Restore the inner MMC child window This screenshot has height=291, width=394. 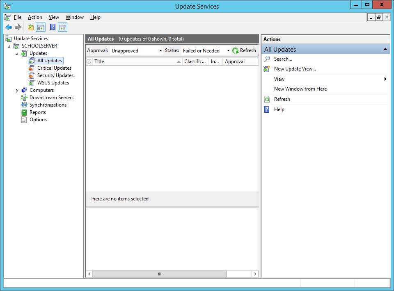[x=379, y=17]
